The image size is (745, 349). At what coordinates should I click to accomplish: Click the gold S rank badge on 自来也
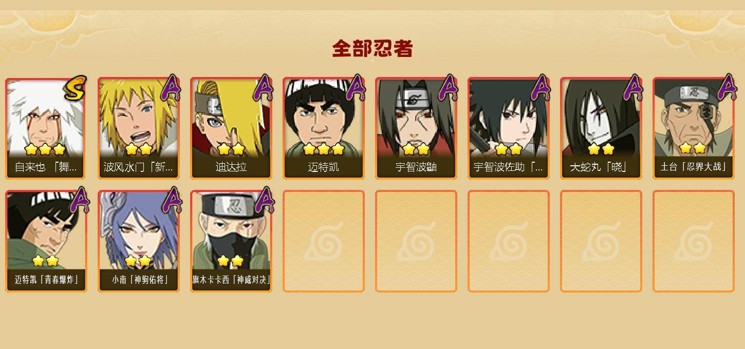pyautogui.click(x=75, y=88)
